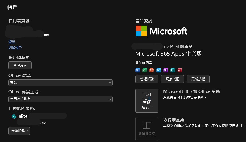Viewport: 246px width, 142px height.
Task: Click the Microsoft four-color logo
Action: (x=141, y=31)
